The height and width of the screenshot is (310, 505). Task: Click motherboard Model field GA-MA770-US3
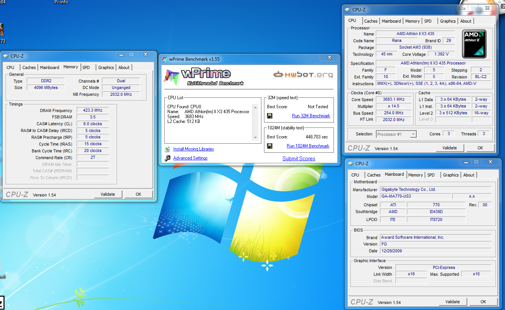click(415, 196)
